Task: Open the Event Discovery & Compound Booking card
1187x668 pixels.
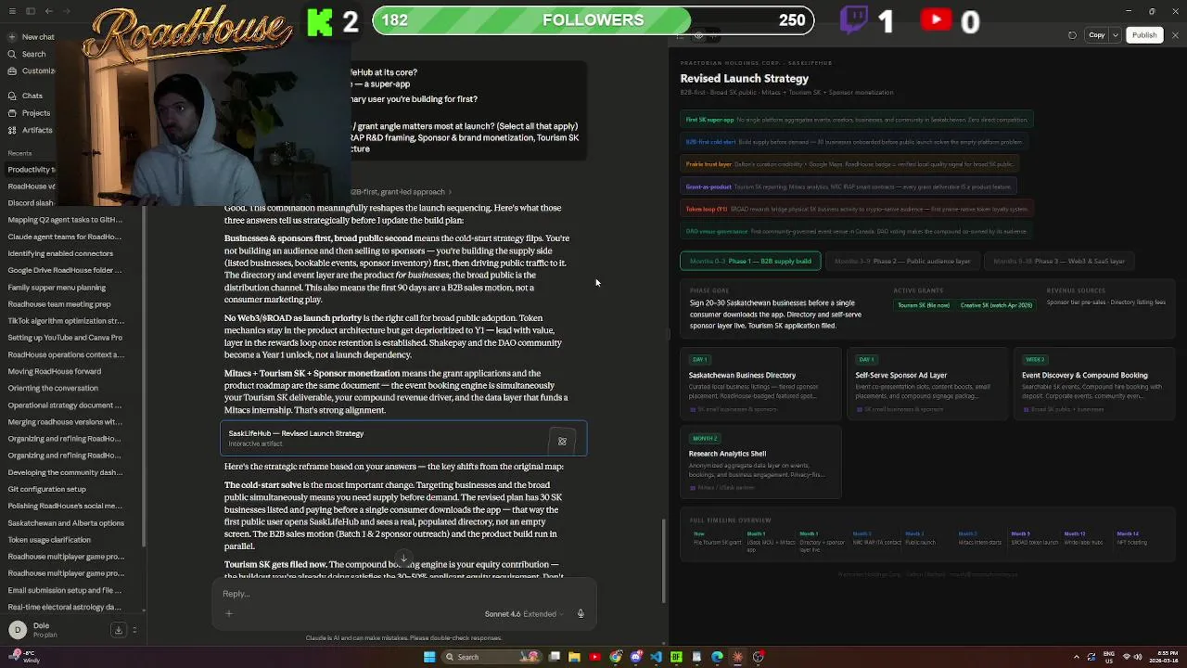Action: [1093, 383]
